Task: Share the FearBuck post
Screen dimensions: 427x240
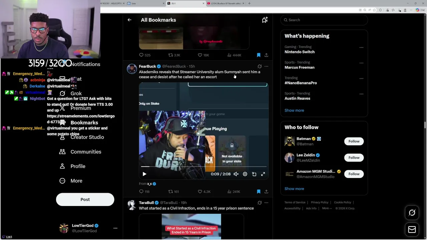Action: click(266, 192)
